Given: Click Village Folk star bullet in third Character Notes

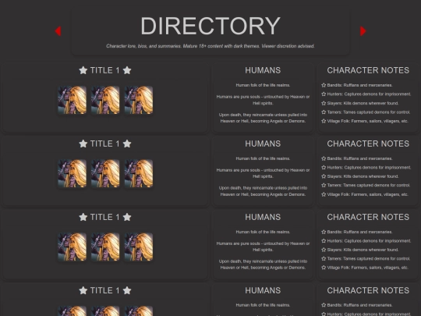Looking at the screenshot, I should (x=324, y=268).
